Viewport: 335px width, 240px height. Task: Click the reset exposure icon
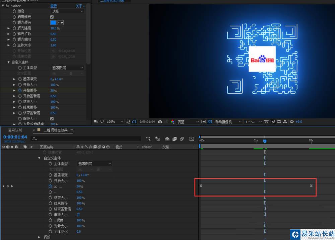(292, 122)
